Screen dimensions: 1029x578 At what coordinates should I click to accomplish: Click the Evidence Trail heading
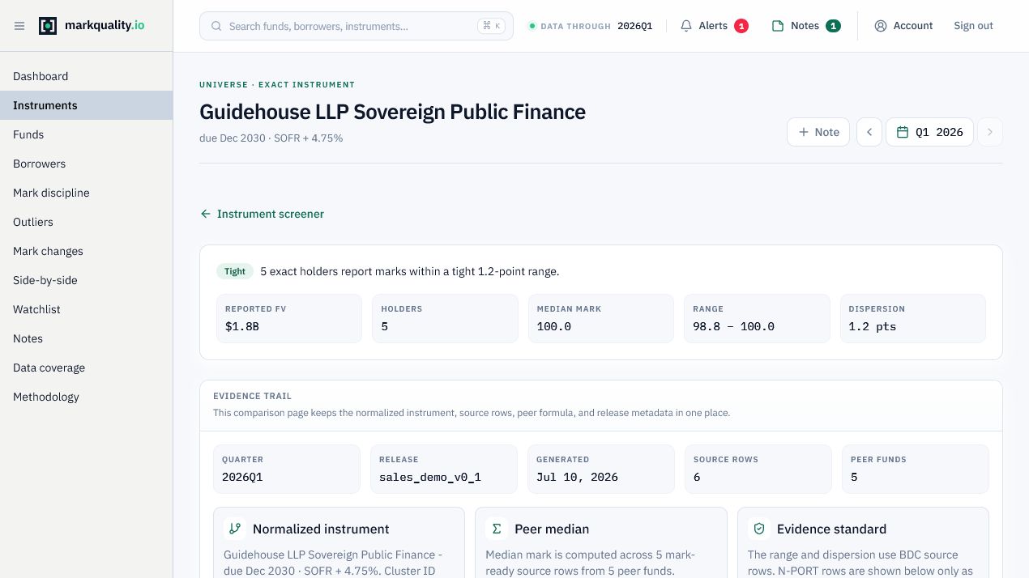(252, 396)
